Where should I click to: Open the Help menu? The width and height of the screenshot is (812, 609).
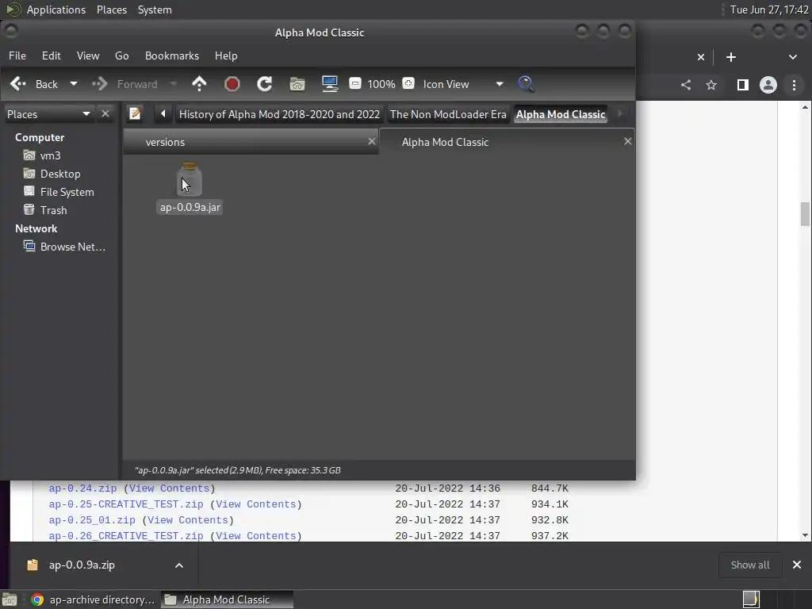226,56
